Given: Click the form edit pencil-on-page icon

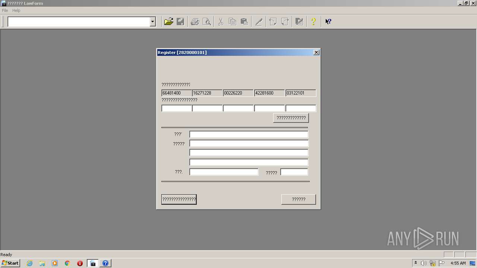Looking at the screenshot, I should (x=299, y=22).
